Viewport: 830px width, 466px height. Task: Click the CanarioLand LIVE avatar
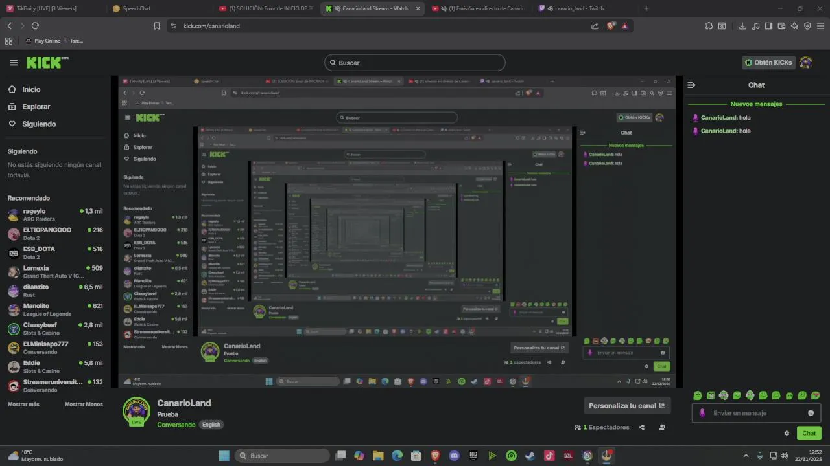[136, 412]
